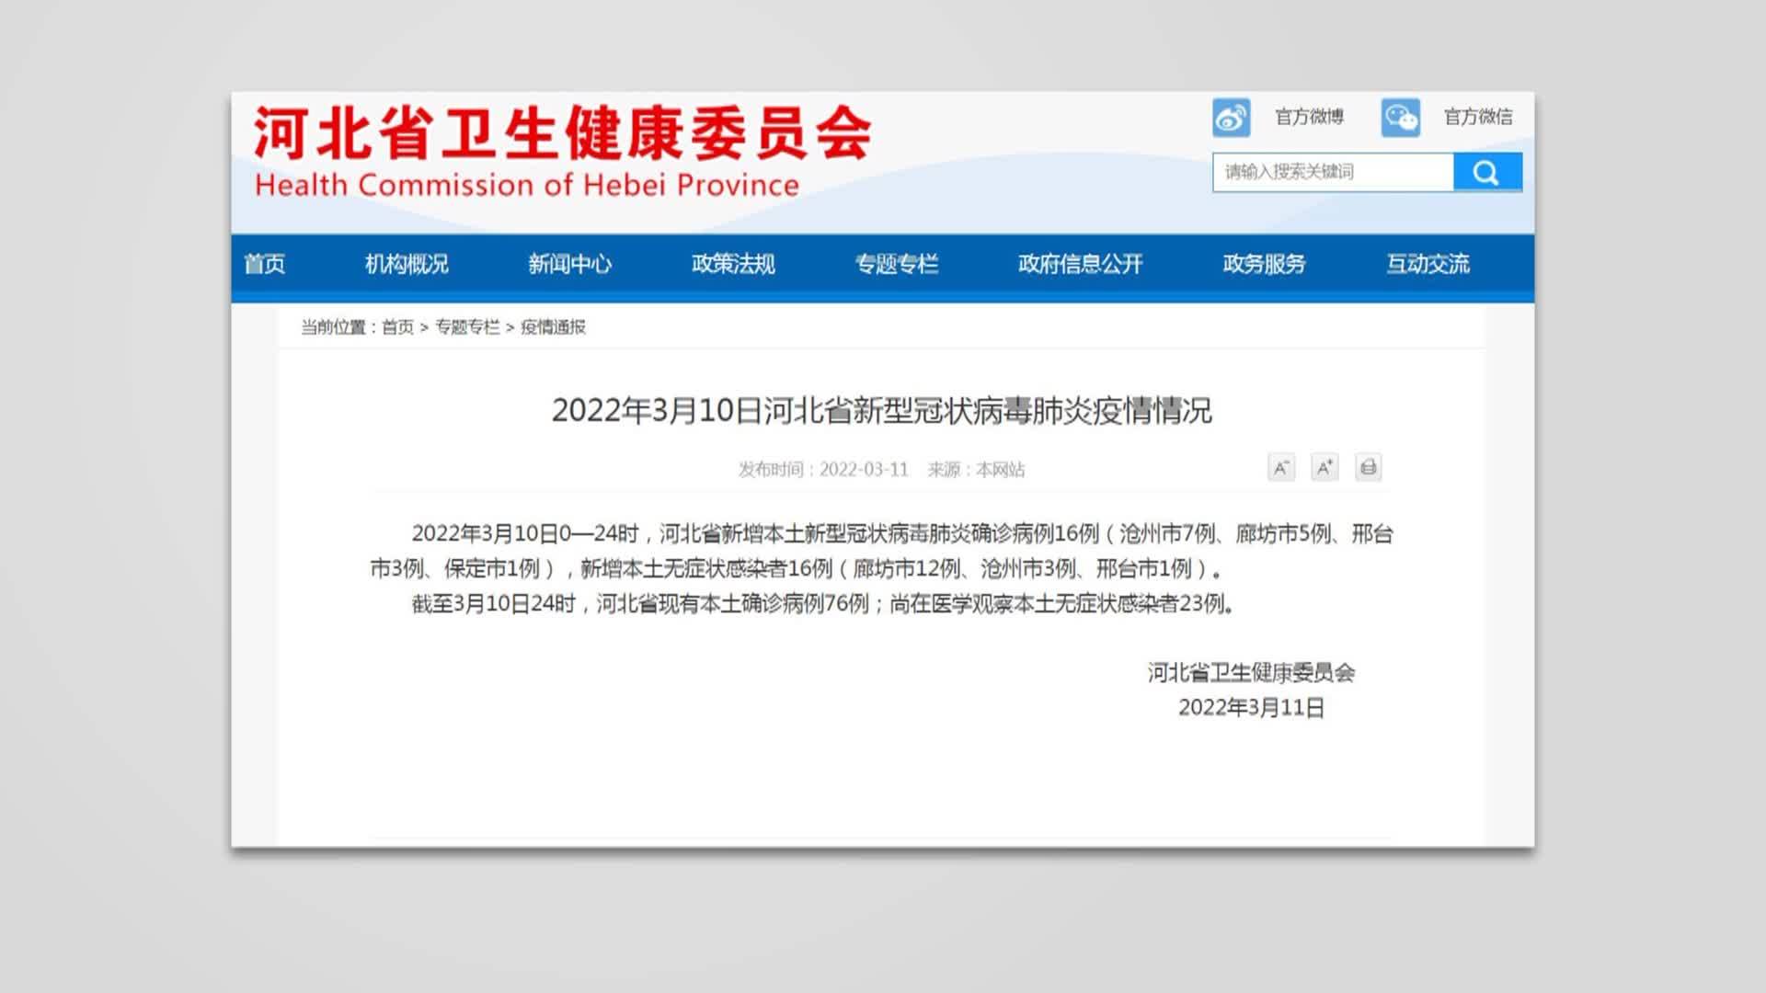The width and height of the screenshot is (1766, 993).
Task: Increase font size with A+ icon
Action: point(1324,468)
